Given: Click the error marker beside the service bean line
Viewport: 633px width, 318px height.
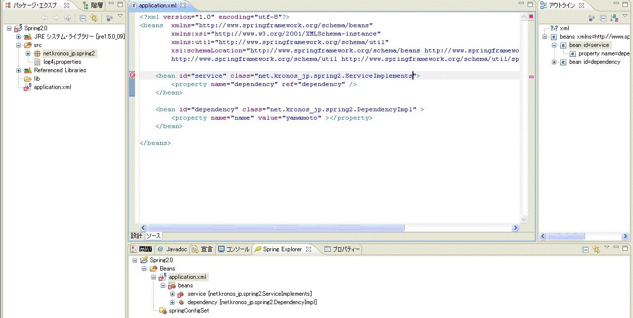Looking at the screenshot, I should (132, 75).
